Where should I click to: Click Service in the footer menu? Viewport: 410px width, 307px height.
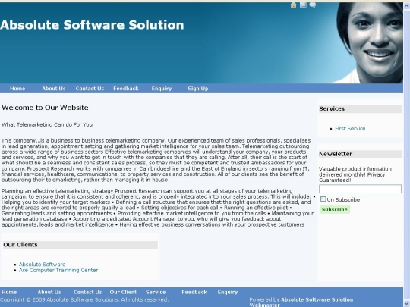point(156,292)
